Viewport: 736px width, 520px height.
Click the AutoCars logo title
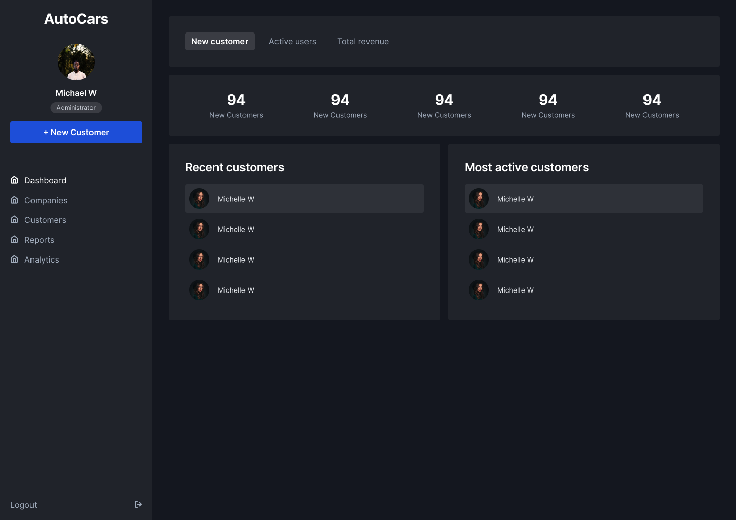pos(76,19)
